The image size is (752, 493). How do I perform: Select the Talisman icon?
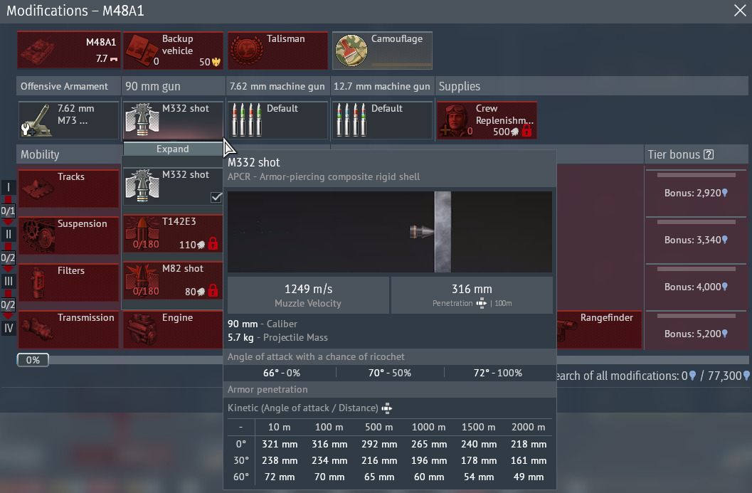[x=277, y=51]
